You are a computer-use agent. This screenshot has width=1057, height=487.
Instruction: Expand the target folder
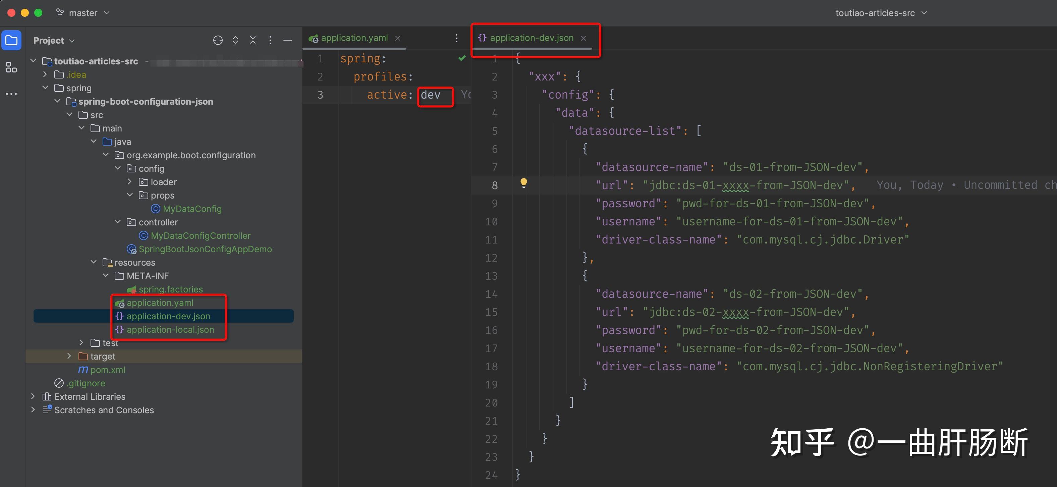69,356
